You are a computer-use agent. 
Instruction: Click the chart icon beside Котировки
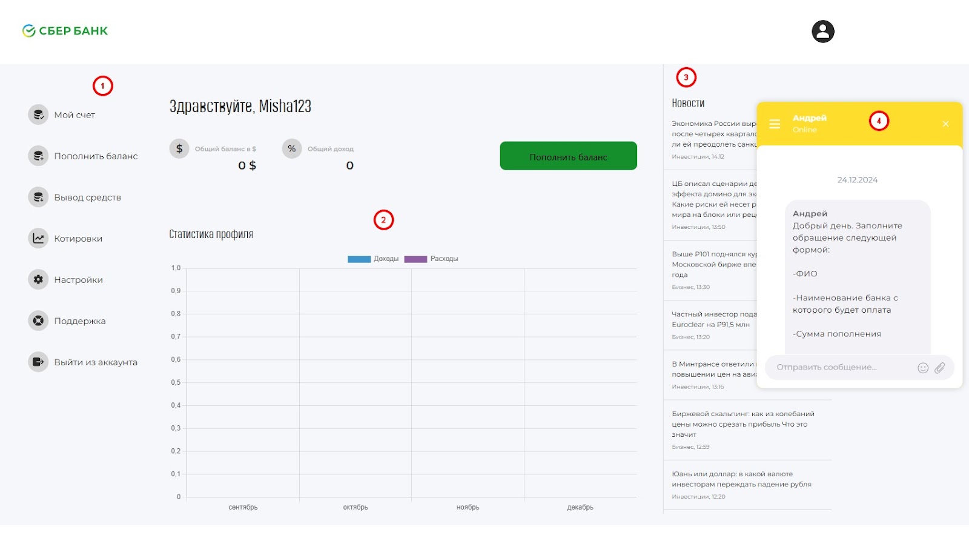[x=38, y=238]
